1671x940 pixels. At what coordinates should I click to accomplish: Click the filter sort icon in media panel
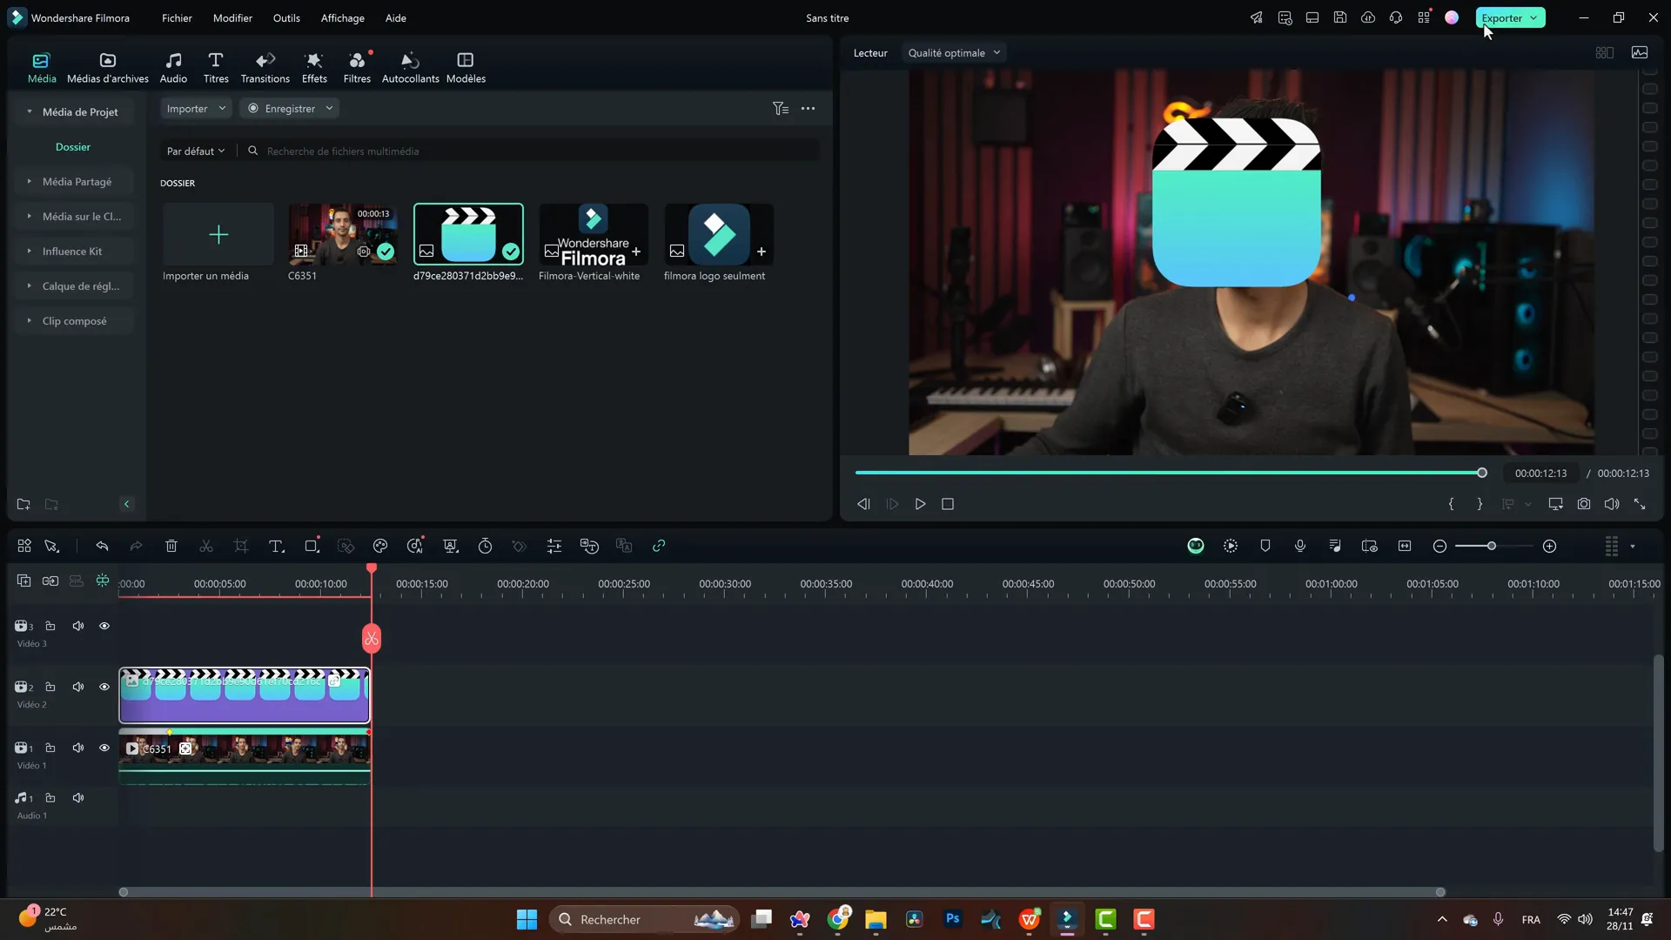point(781,109)
